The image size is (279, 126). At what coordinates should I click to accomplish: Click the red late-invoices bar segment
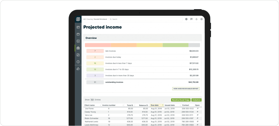pyautogui.click(x=98, y=45)
